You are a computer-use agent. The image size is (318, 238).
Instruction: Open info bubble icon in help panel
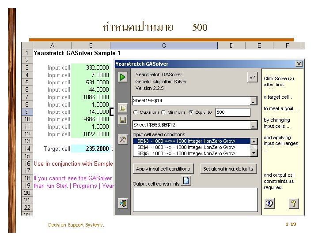269,203
